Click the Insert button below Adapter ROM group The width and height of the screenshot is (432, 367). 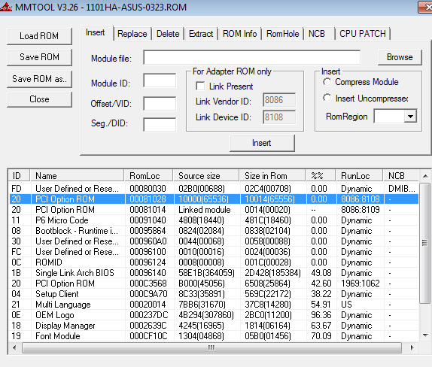click(x=262, y=143)
